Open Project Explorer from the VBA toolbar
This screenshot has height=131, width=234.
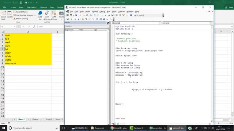pos(116,15)
